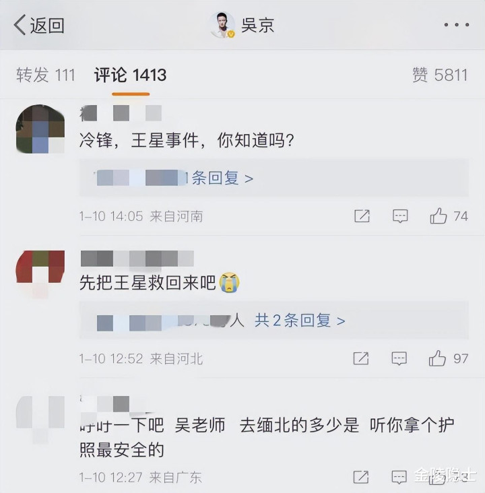Image resolution: width=485 pixels, height=493 pixels.
Task: Open reply box for the 广东 comment
Action: pos(399,477)
